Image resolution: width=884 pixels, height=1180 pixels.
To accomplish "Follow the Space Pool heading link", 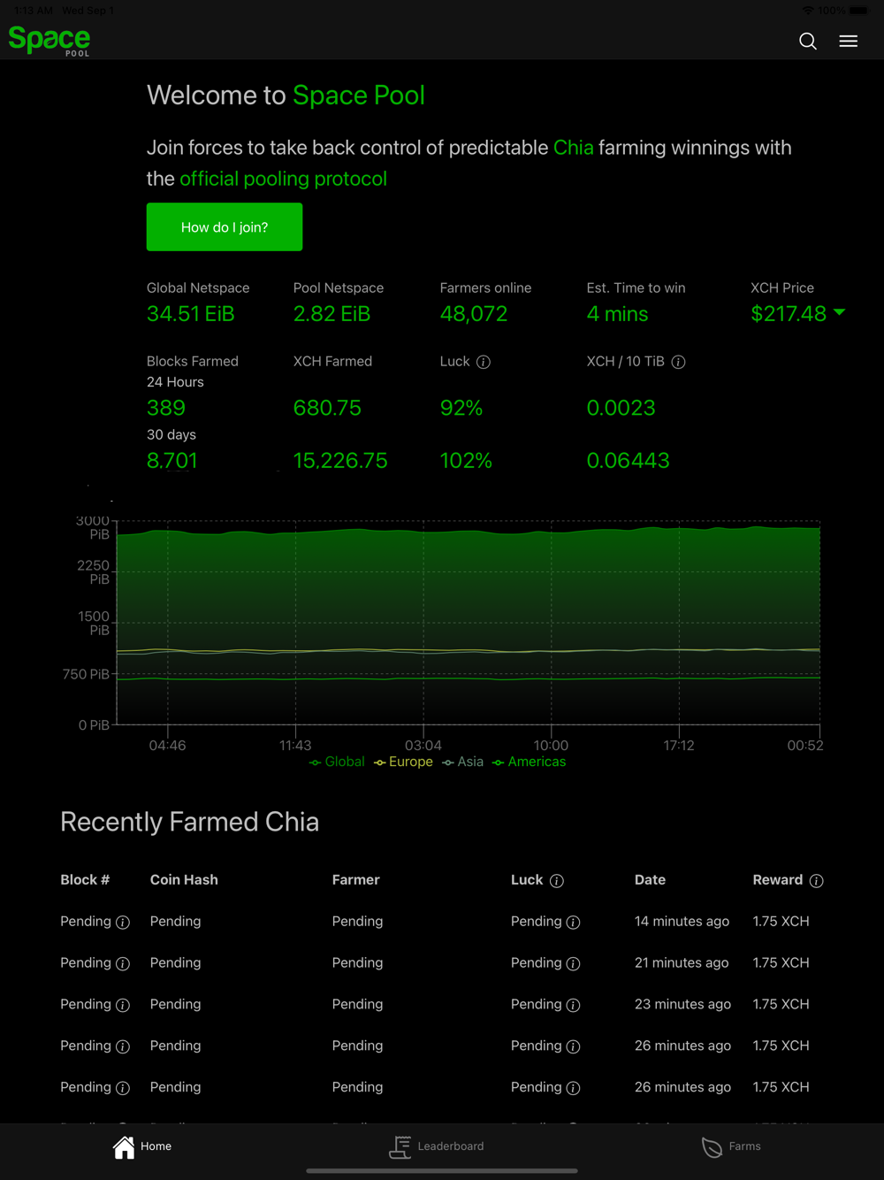I will point(359,96).
